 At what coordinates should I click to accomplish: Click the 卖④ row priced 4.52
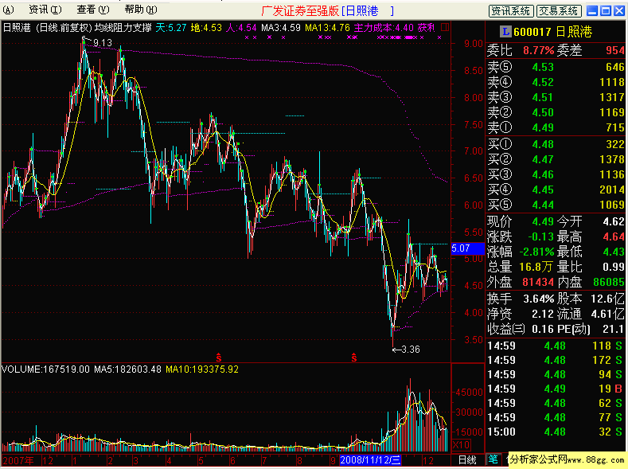click(x=556, y=82)
